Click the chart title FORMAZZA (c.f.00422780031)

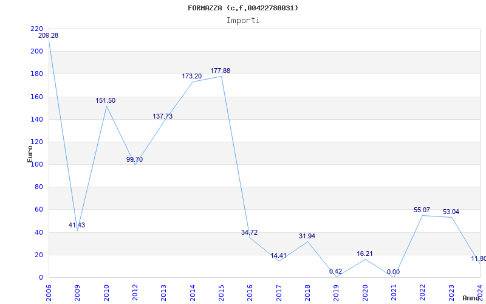point(243,8)
